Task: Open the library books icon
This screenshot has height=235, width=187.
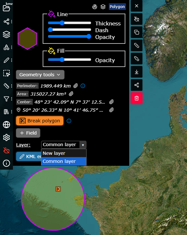Action: 6,112
